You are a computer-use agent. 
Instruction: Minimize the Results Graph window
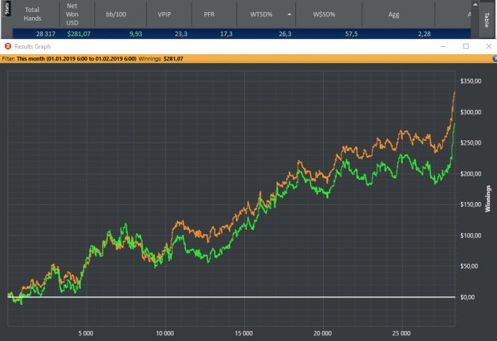(x=443, y=46)
